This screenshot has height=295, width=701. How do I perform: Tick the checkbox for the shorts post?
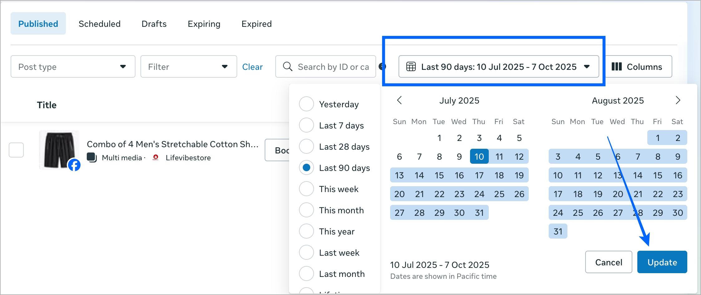click(x=16, y=150)
